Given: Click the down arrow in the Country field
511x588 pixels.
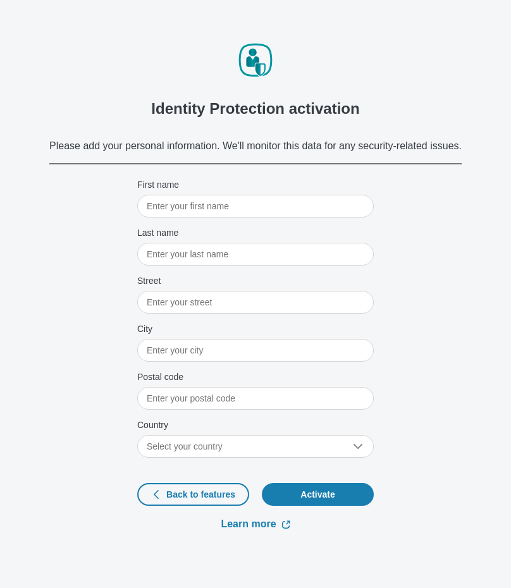Looking at the screenshot, I should pyautogui.click(x=358, y=446).
